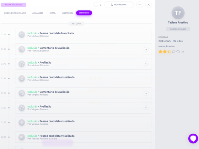Expand Virginia Fonseca's Avaliação entry

coord(146,108)
